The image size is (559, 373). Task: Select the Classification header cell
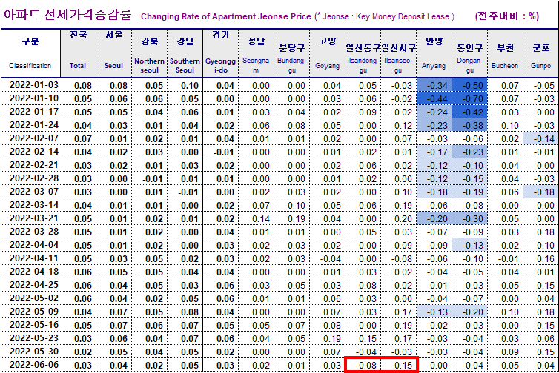pos(30,53)
